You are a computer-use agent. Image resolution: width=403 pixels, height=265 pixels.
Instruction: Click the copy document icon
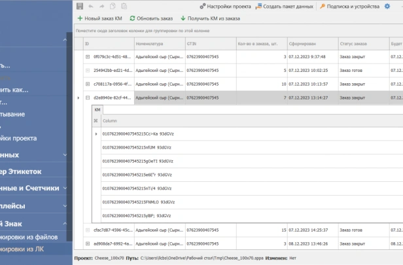point(113,6)
